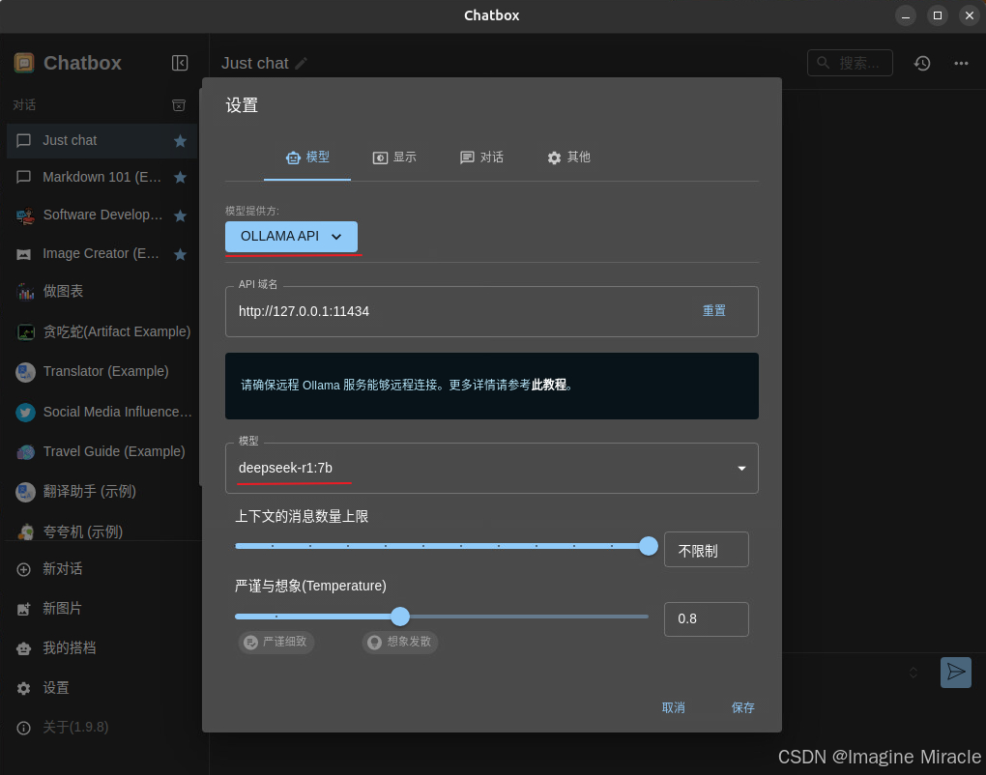The height and width of the screenshot is (775, 986).
Task: Open the three-dots more options menu
Action: tap(961, 63)
